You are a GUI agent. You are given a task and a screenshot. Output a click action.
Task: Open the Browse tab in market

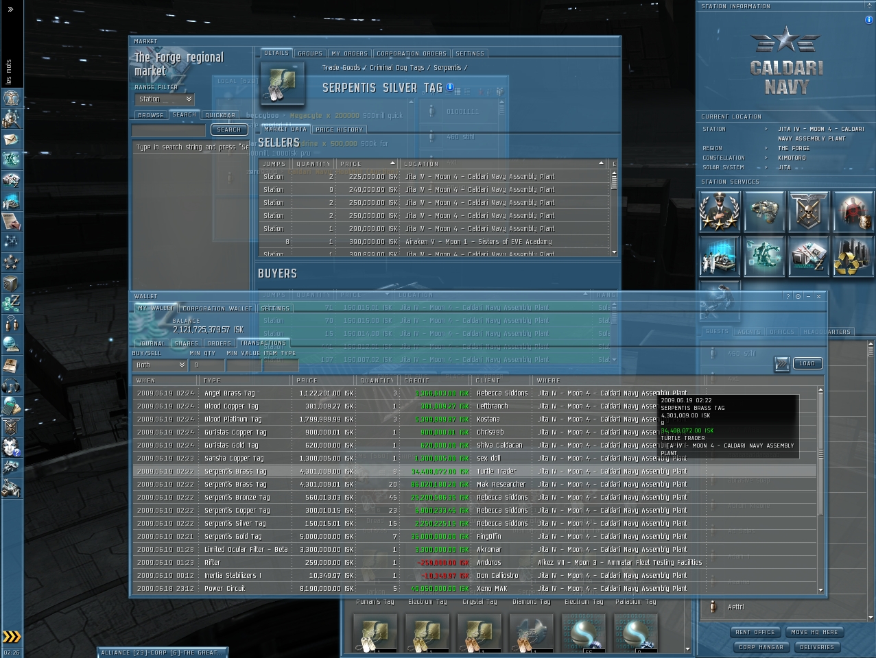coord(150,115)
